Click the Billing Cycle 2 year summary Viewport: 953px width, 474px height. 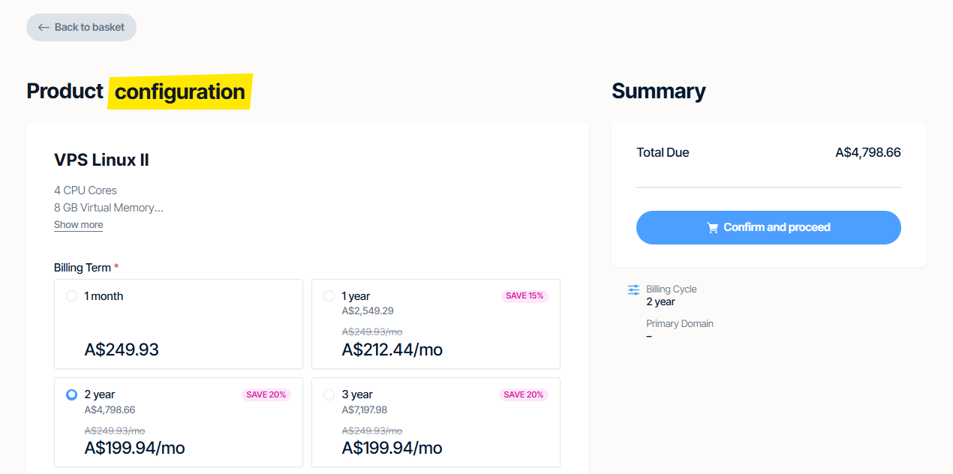click(671, 295)
